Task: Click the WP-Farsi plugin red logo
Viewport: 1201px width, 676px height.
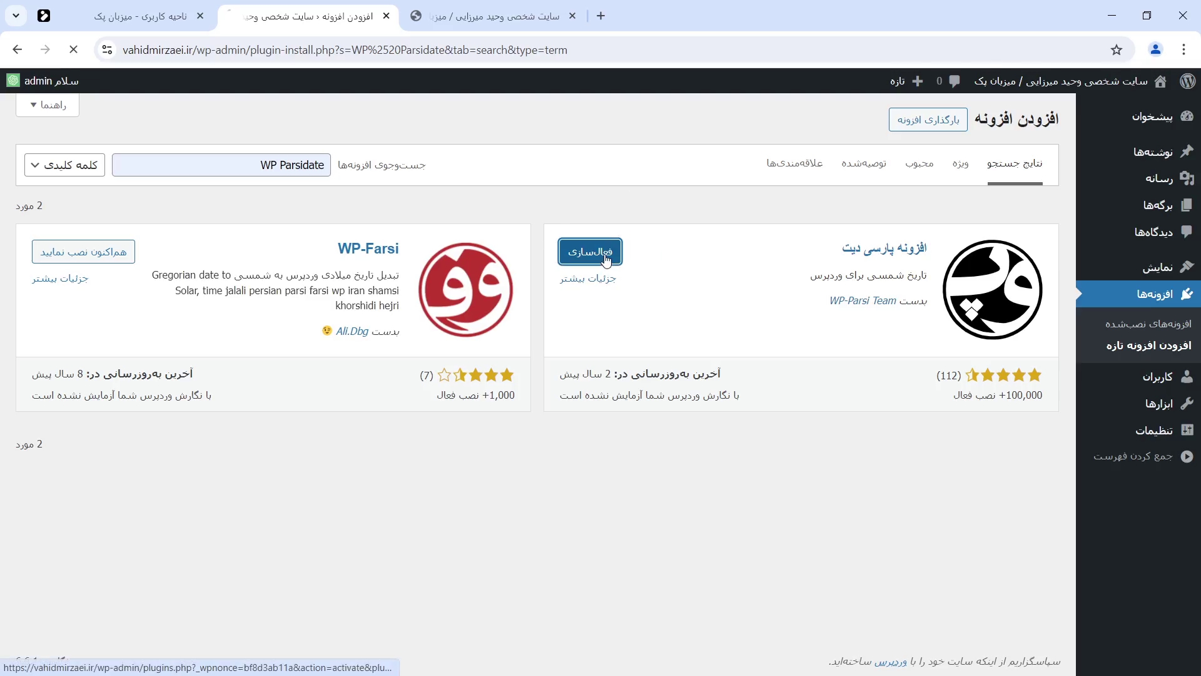Action: 465,290
